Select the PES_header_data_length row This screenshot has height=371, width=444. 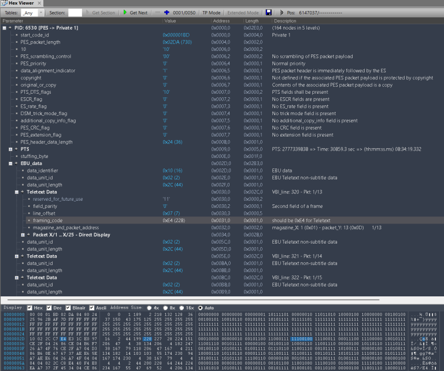[x=222, y=142]
